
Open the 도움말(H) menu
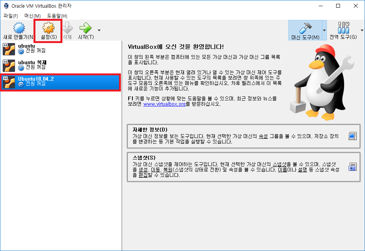57,16
